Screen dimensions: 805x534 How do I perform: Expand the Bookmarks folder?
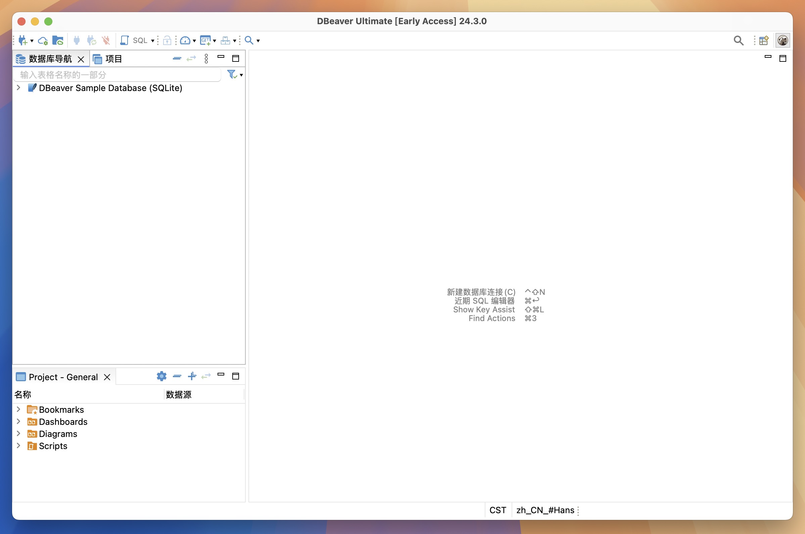(18, 409)
